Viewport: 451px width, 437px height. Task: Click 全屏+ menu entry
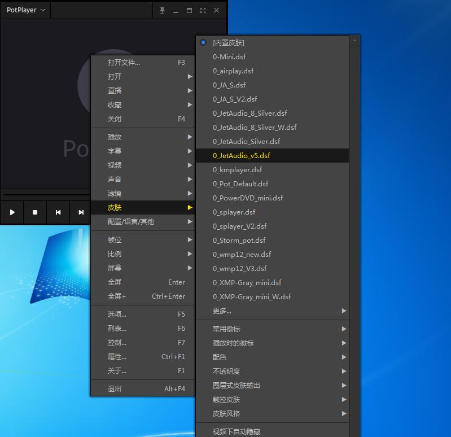[143, 296]
